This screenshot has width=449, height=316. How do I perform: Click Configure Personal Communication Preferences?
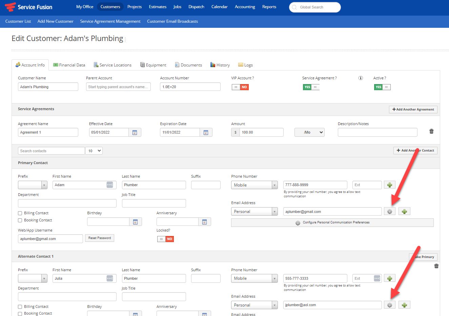(332, 223)
